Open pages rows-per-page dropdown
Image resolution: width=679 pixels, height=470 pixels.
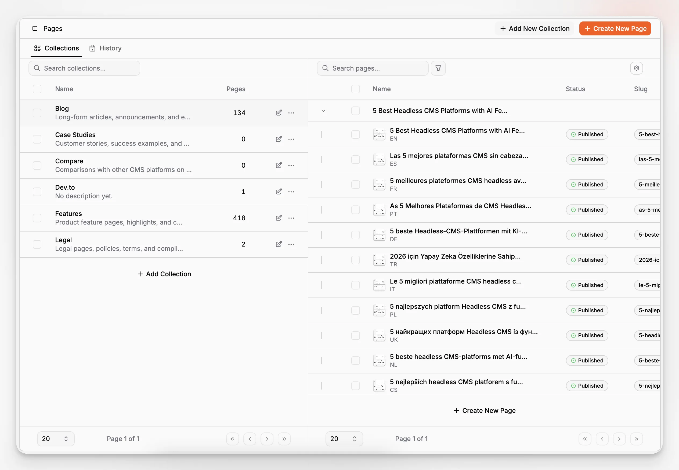point(344,439)
